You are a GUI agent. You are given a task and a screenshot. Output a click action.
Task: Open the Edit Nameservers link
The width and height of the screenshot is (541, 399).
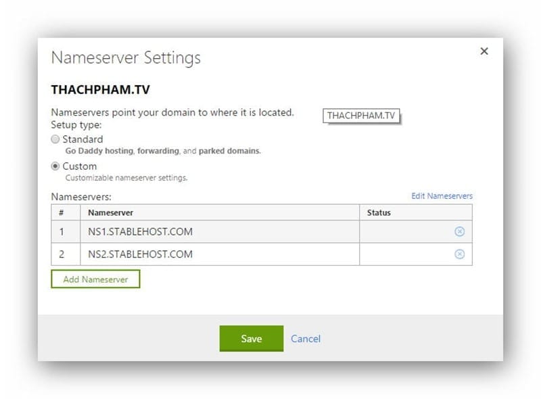(x=442, y=196)
